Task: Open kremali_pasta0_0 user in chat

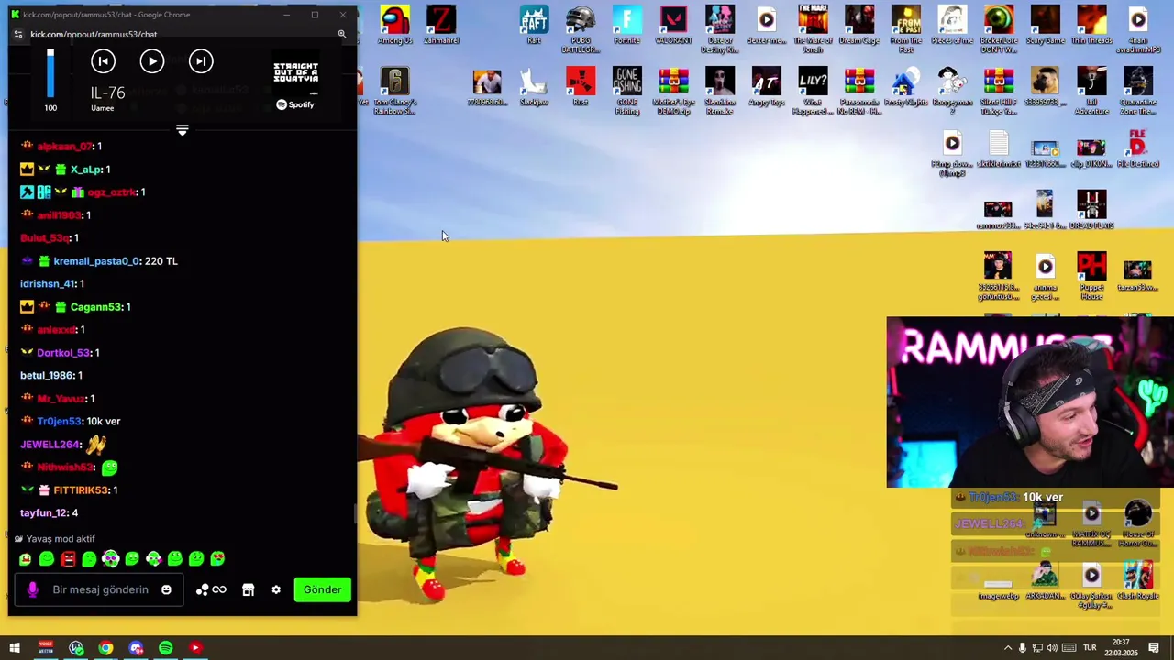Action: click(95, 260)
